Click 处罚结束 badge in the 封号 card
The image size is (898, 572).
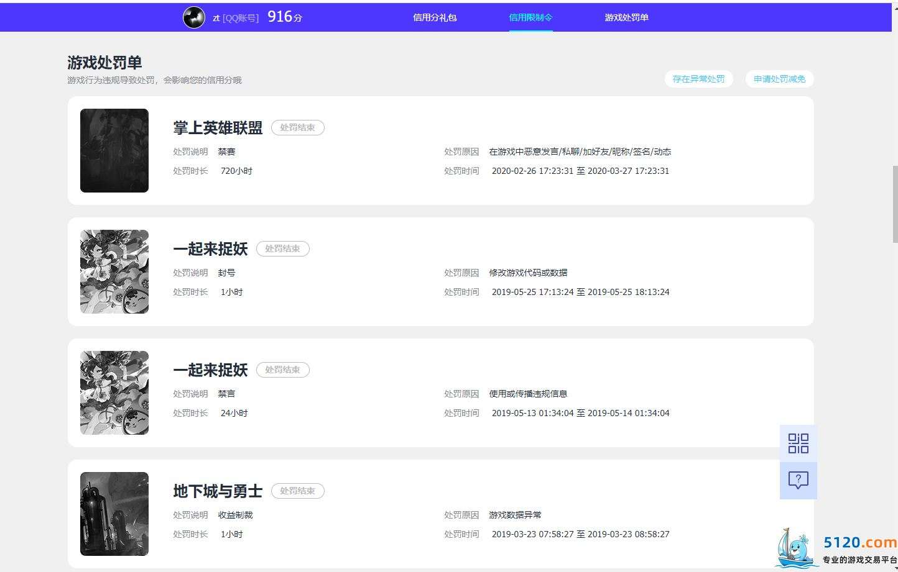(282, 248)
